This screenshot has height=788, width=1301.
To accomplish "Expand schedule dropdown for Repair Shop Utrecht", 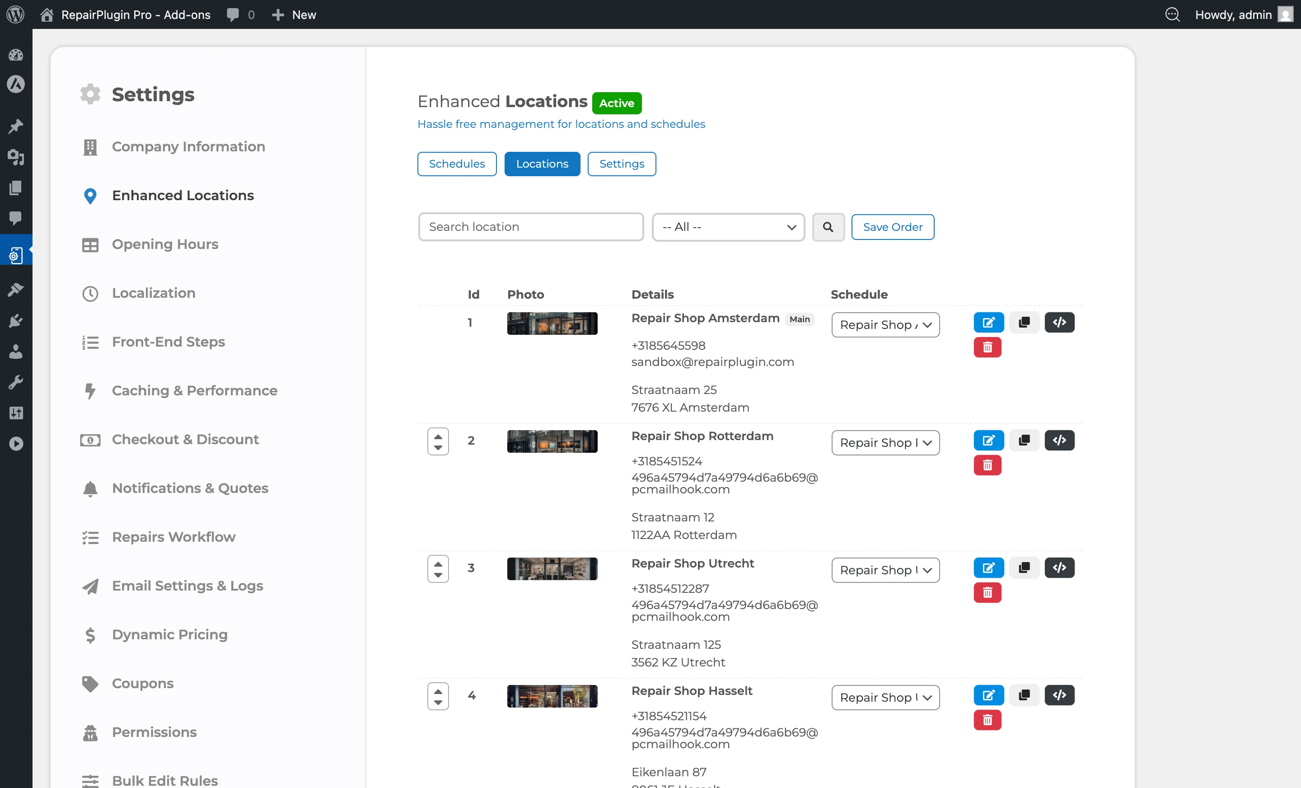I will click(885, 570).
